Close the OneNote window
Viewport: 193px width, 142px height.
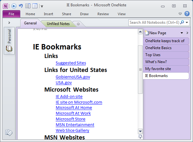(185, 6)
